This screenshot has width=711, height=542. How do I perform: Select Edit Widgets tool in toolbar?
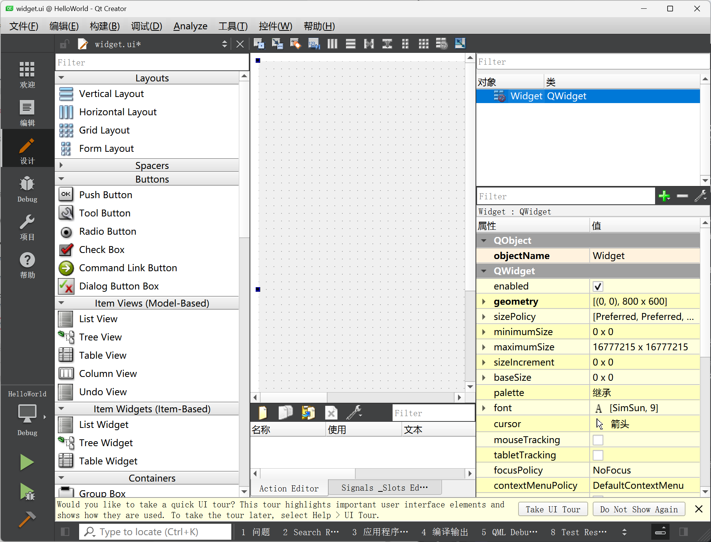pos(259,44)
